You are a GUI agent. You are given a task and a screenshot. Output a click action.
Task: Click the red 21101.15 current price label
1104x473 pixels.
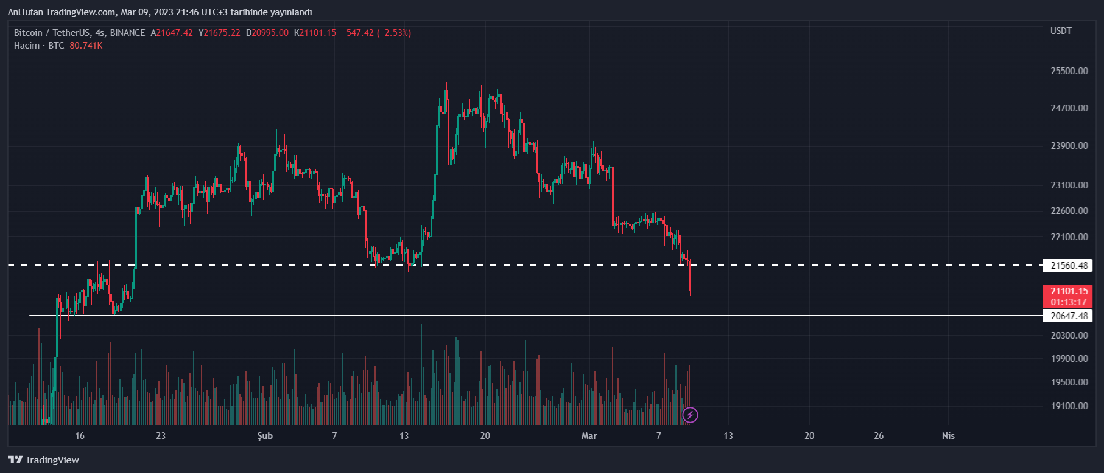pyautogui.click(x=1069, y=291)
